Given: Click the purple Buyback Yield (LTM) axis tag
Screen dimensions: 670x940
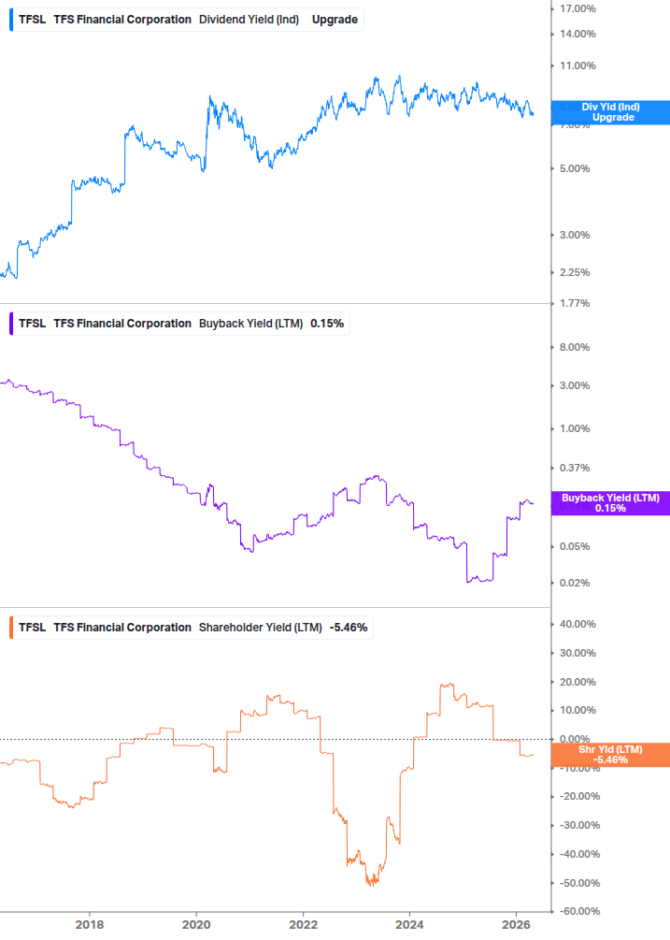Looking at the screenshot, I should (x=610, y=503).
